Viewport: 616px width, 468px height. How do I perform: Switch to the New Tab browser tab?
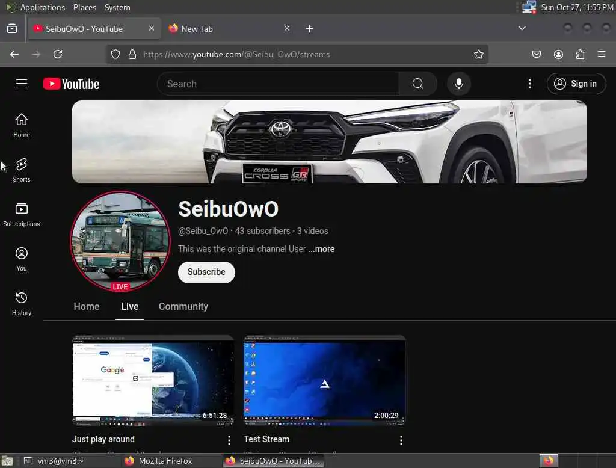[230, 29]
